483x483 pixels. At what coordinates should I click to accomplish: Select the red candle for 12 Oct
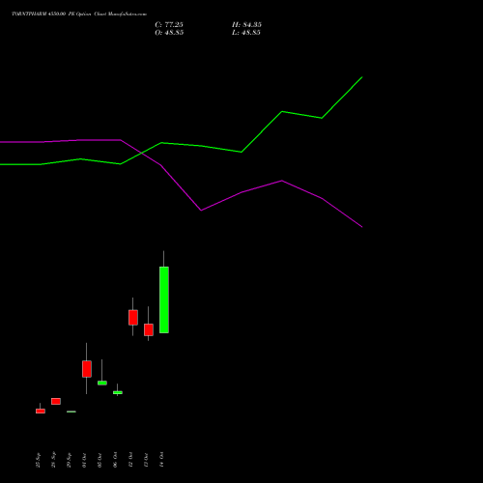pyautogui.click(x=133, y=318)
